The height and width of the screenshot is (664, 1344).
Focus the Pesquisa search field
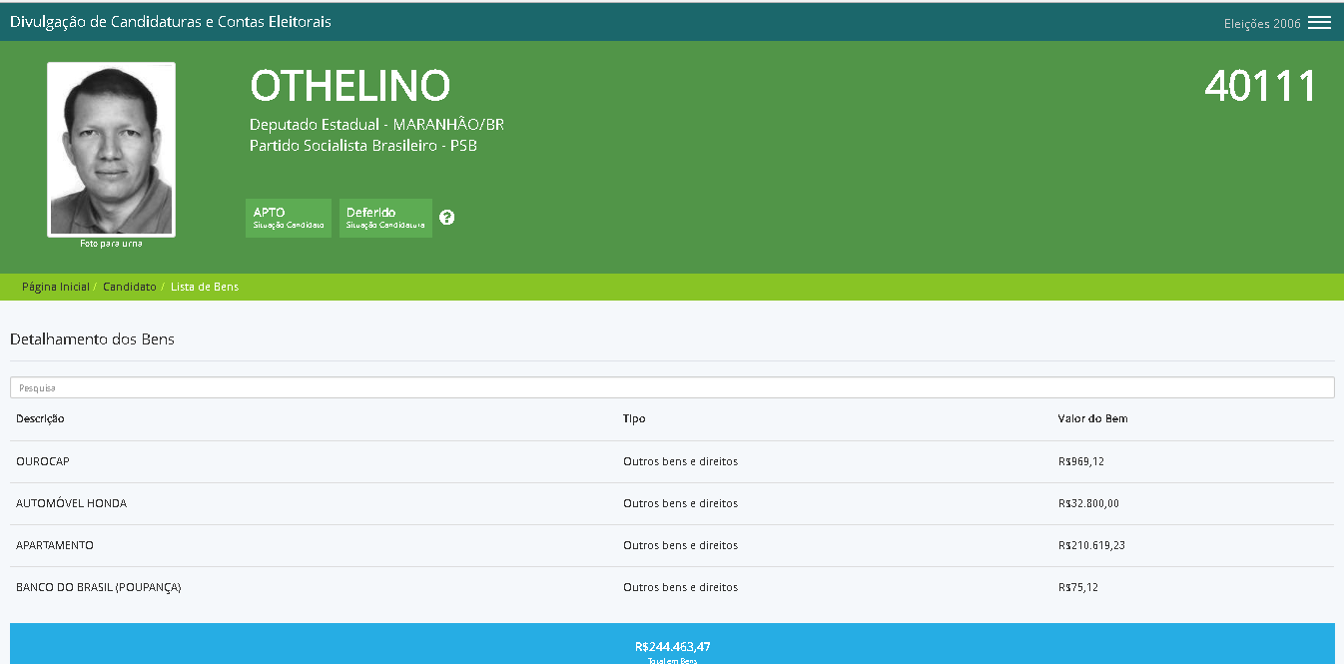671,387
